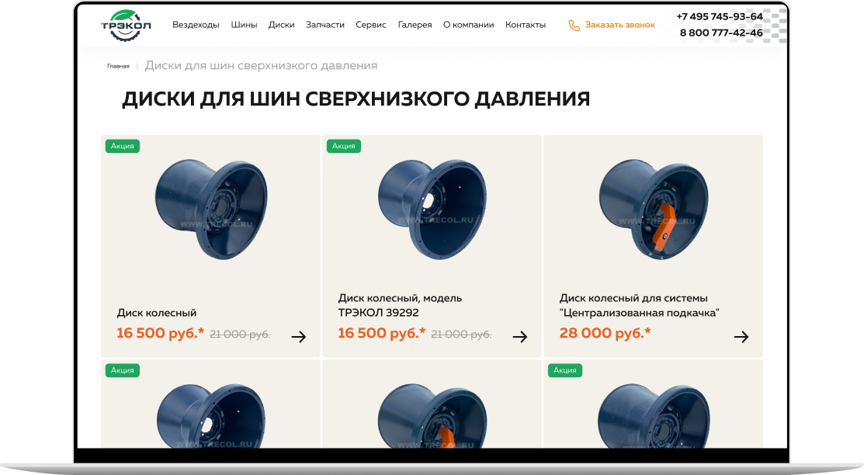Screen dimensions: 864x475
Task: Click ТРЭКОЛ 39292 wheel disk image
Action: [432, 210]
